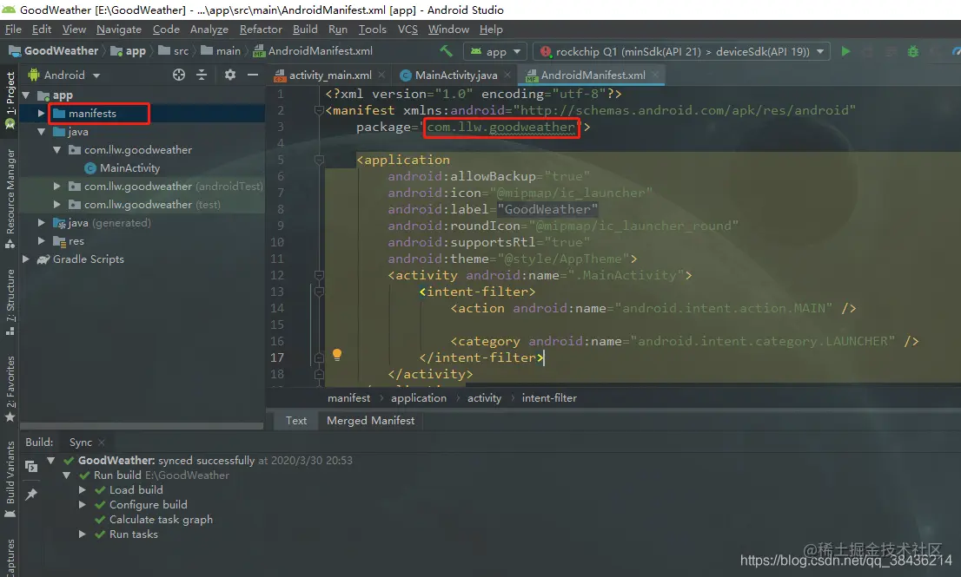Click the yellow intention lightbulb icon
The width and height of the screenshot is (961, 577).
336,355
